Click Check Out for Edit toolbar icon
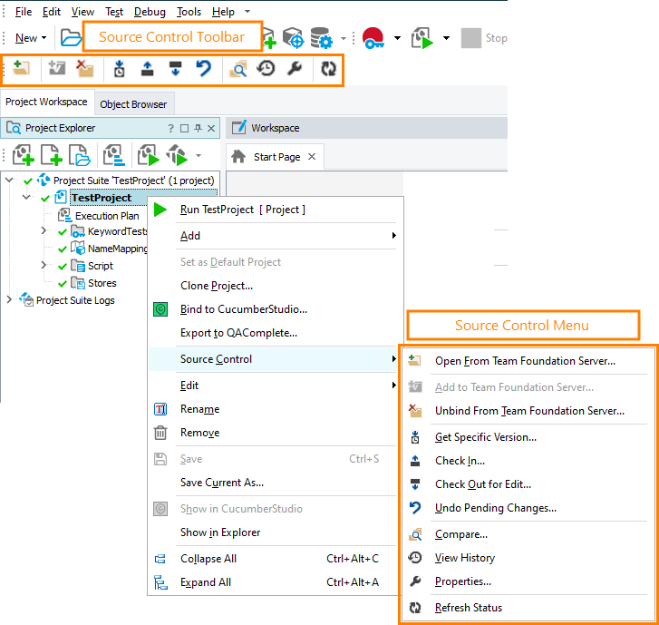The width and height of the screenshot is (659, 625). (x=176, y=69)
